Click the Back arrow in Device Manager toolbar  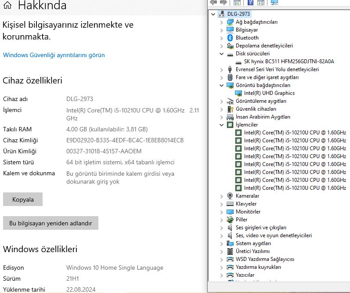coord(213,3)
